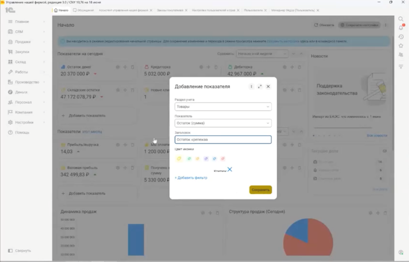Click the Сохранить button
The image size is (409, 262).
(260, 189)
